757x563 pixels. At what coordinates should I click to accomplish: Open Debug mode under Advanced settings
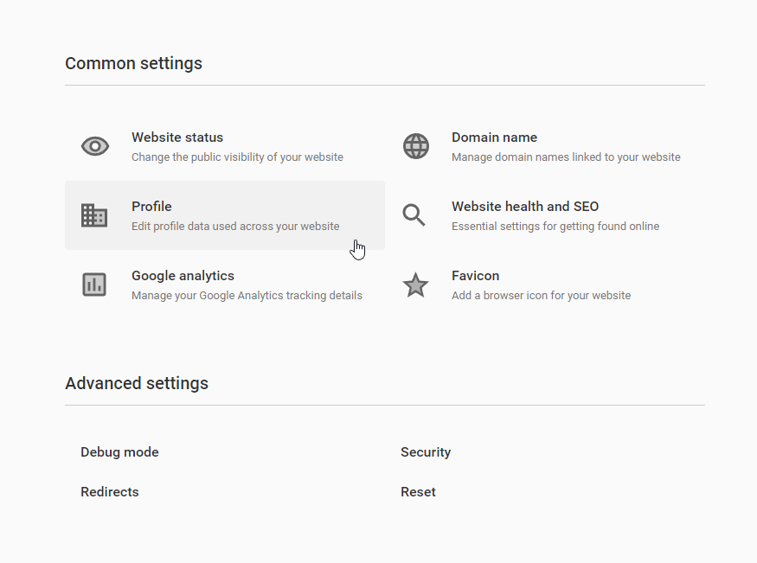pos(119,451)
